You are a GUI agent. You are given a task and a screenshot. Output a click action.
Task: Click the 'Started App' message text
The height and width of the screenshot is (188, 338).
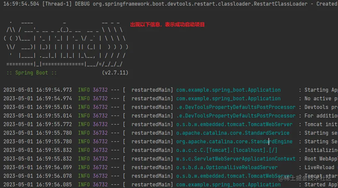321,185
